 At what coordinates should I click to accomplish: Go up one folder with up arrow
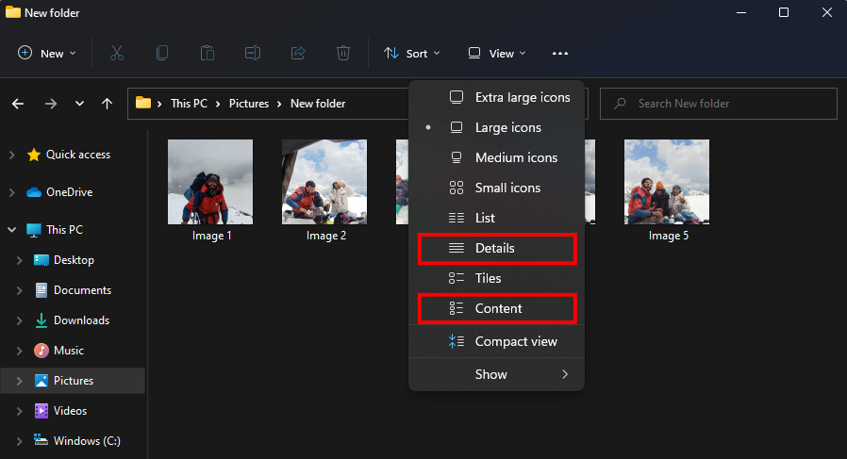108,104
